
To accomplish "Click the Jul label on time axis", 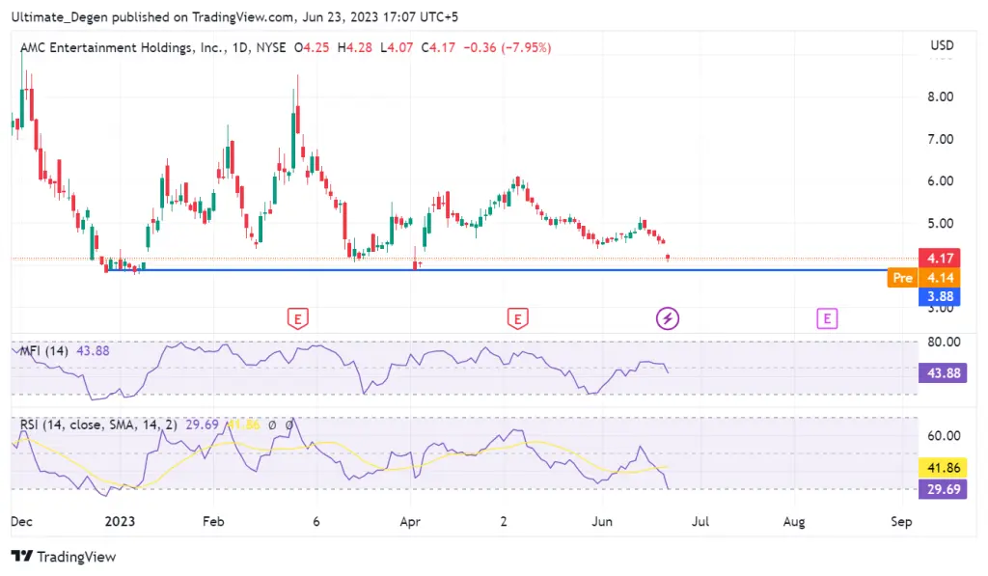I will (x=700, y=521).
